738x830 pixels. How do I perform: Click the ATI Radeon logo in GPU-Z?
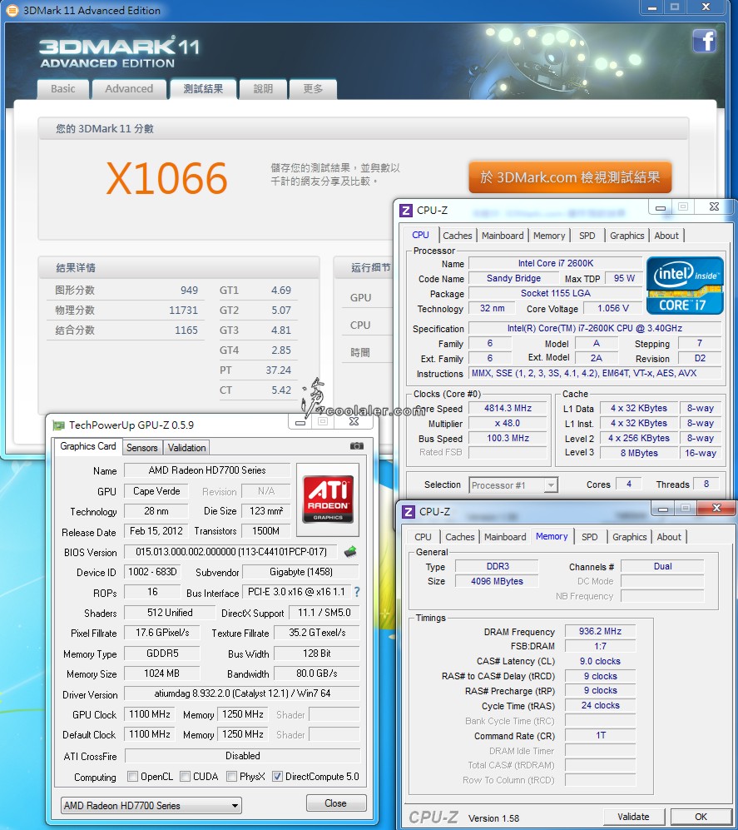click(328, 499)
